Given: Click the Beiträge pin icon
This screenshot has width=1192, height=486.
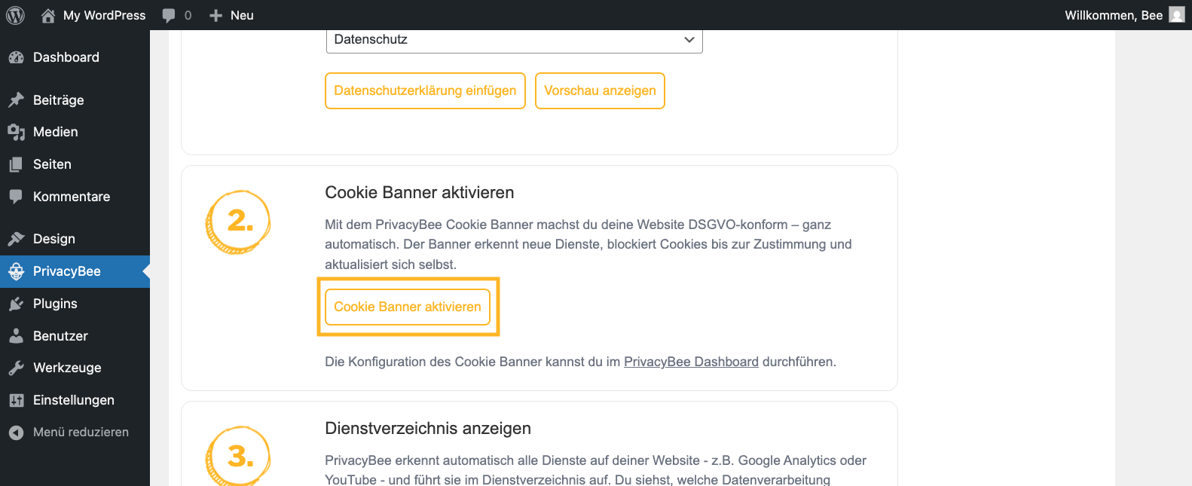Looking at the screenshot, I should 16,100.
